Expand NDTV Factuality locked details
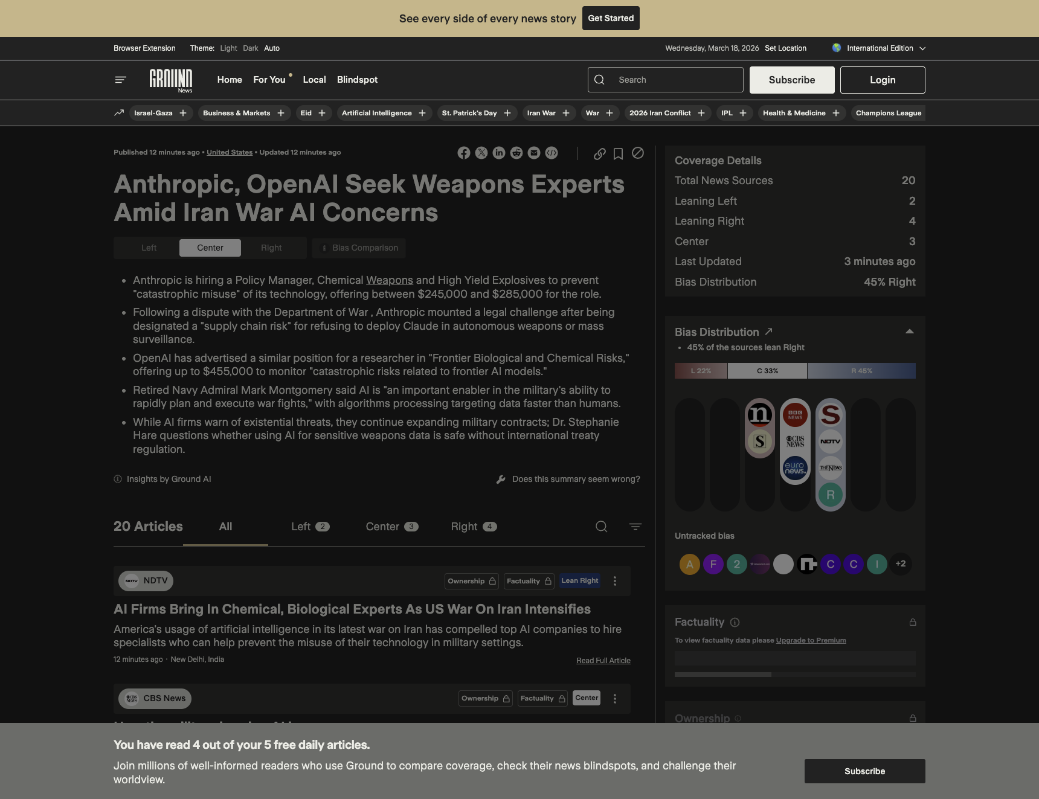The height and width of the screenshot is (799, 1039). point(529,581)
